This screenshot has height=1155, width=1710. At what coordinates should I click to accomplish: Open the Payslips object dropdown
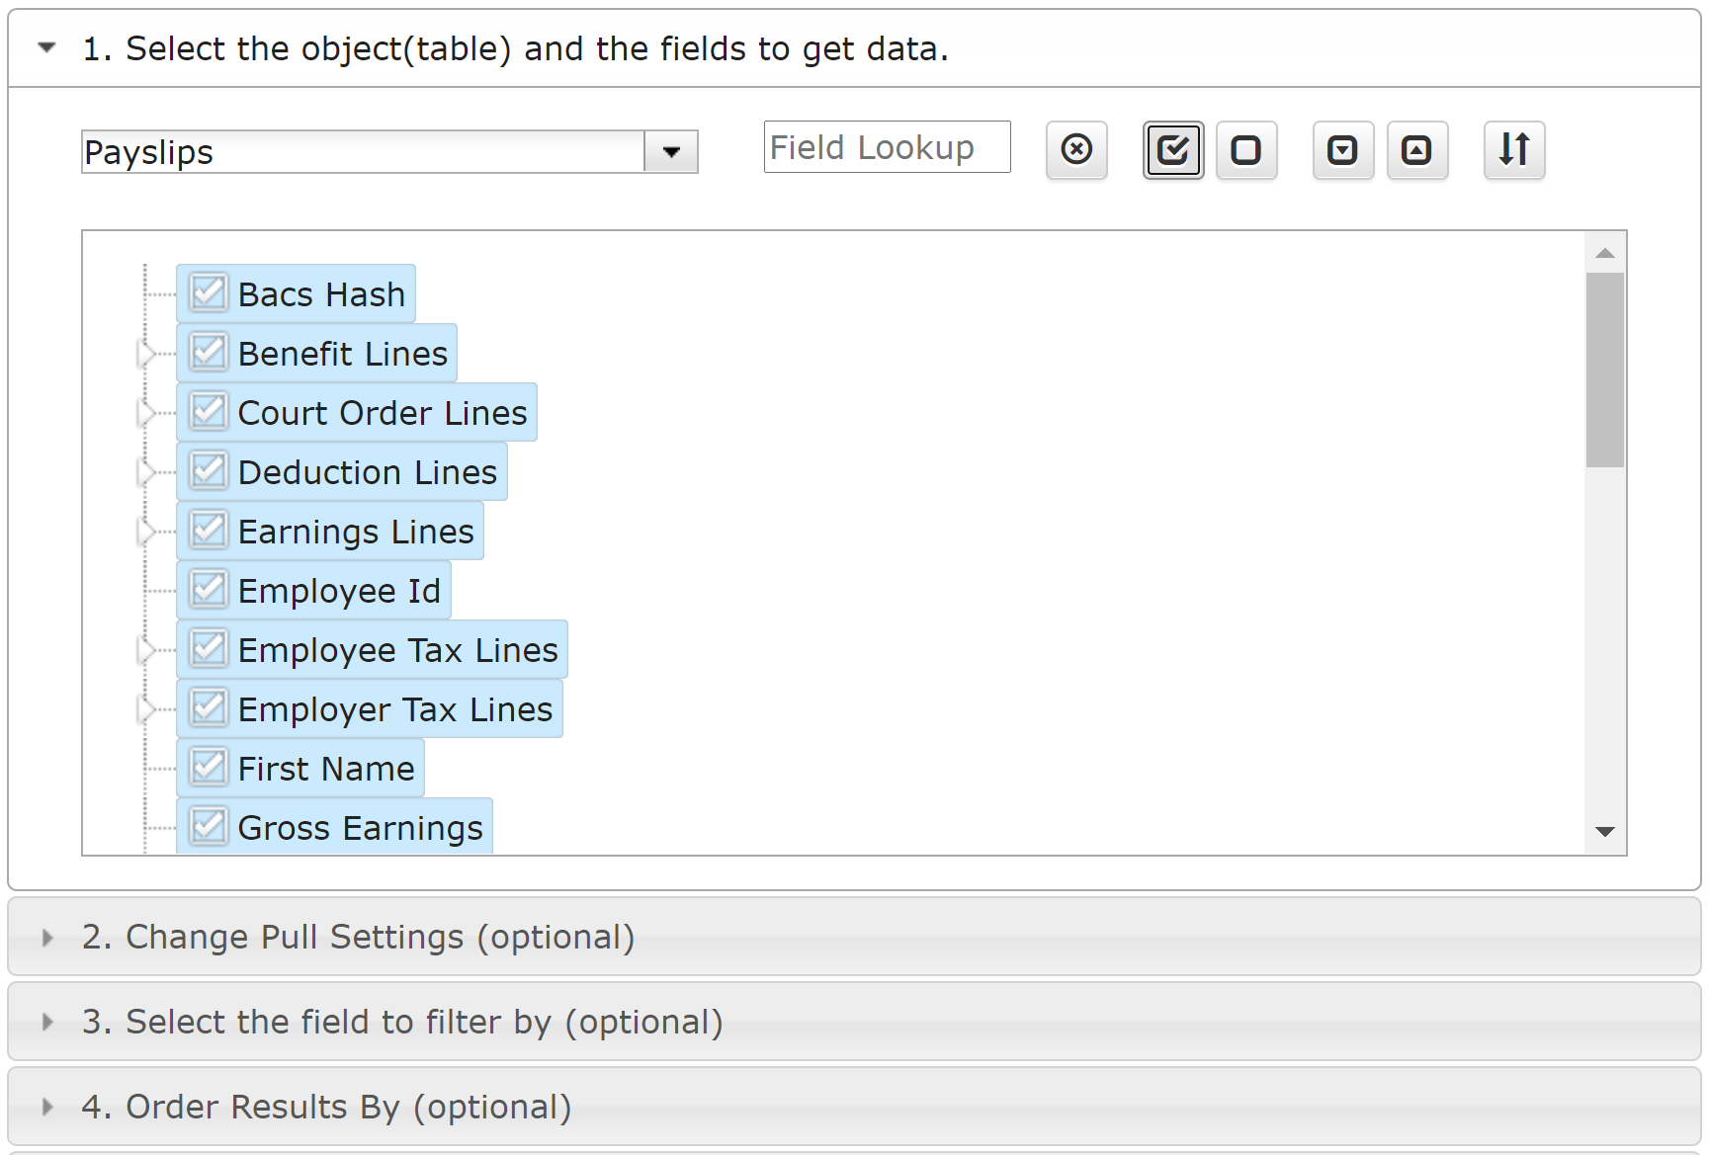[x=671, y=152]
